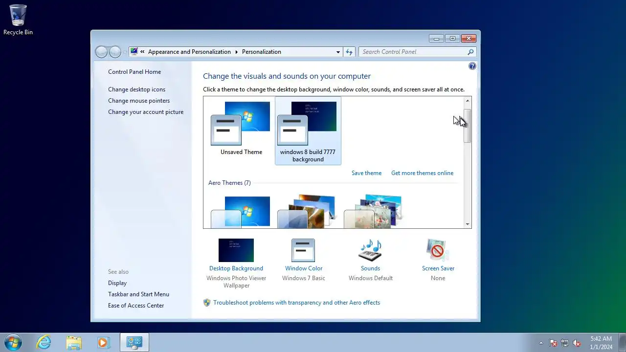Open Change desktop icons link

tap(136, 89)
